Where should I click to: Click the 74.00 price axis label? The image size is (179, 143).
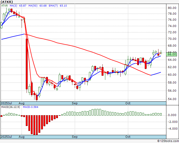click(172, 26)
